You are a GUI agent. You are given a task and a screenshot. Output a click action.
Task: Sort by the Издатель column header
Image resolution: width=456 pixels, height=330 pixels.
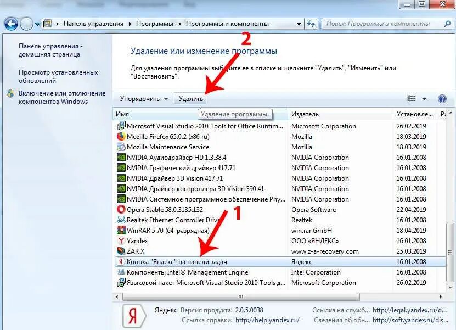click(340, 114)
